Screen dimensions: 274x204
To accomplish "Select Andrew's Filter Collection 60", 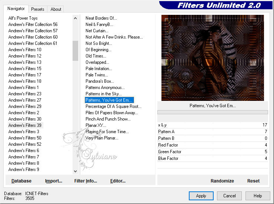I will pos(33,37).
